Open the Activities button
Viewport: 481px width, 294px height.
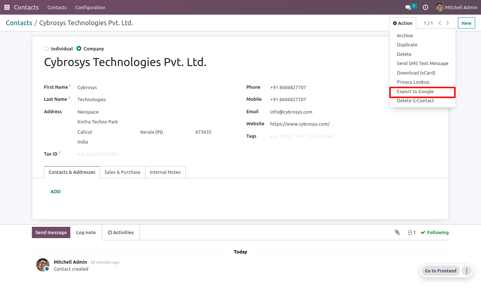pyautogui.click(x=121, y=232)
